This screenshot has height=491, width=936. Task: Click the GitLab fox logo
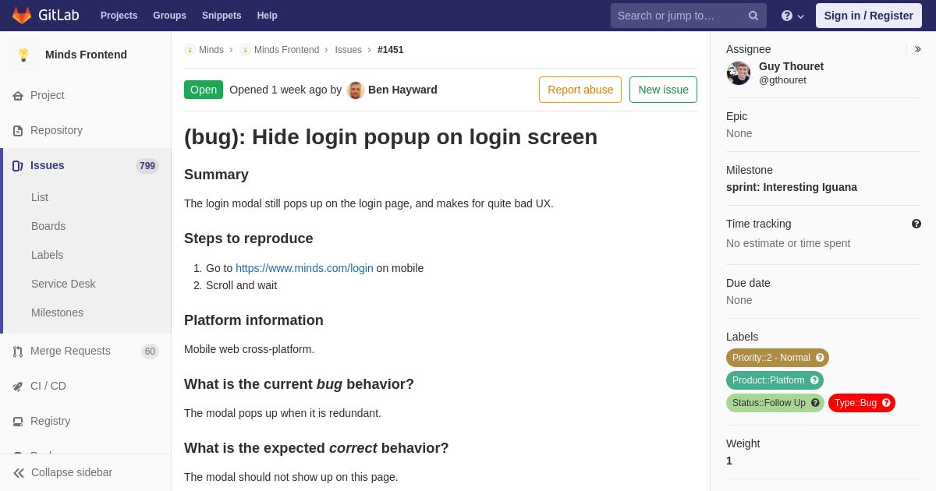coord(22,16)
